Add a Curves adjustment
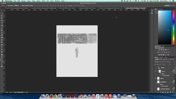 (x=164, y=50)
